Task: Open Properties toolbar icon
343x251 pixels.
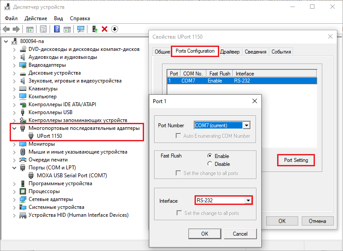Action: coord(43,29)
